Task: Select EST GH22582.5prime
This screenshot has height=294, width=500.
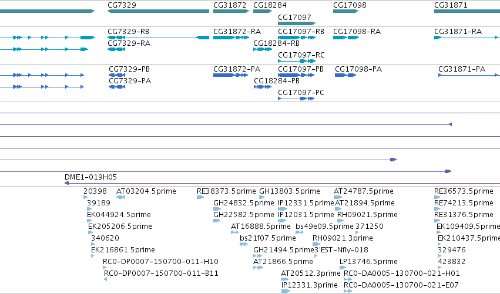Action: click(x=217, y=221)
